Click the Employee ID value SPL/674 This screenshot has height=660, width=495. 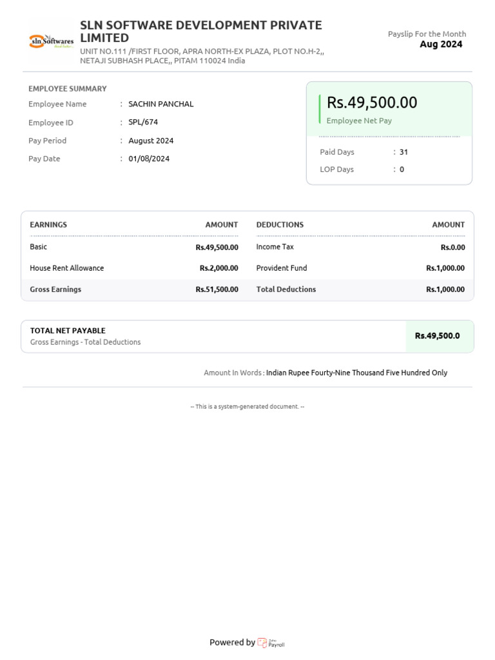tap(143, 122)
